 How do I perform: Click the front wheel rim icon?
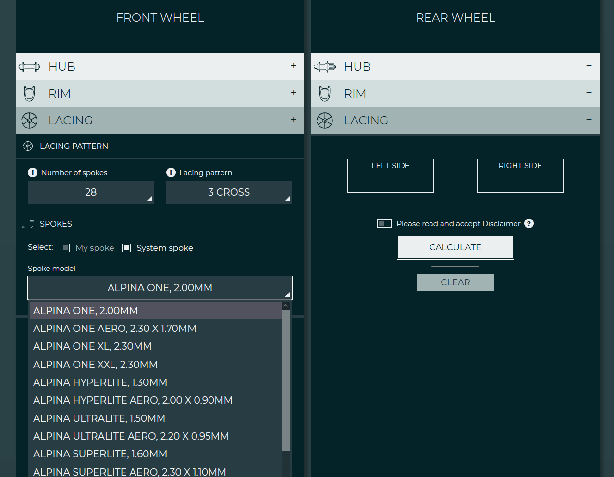[29, 94]
